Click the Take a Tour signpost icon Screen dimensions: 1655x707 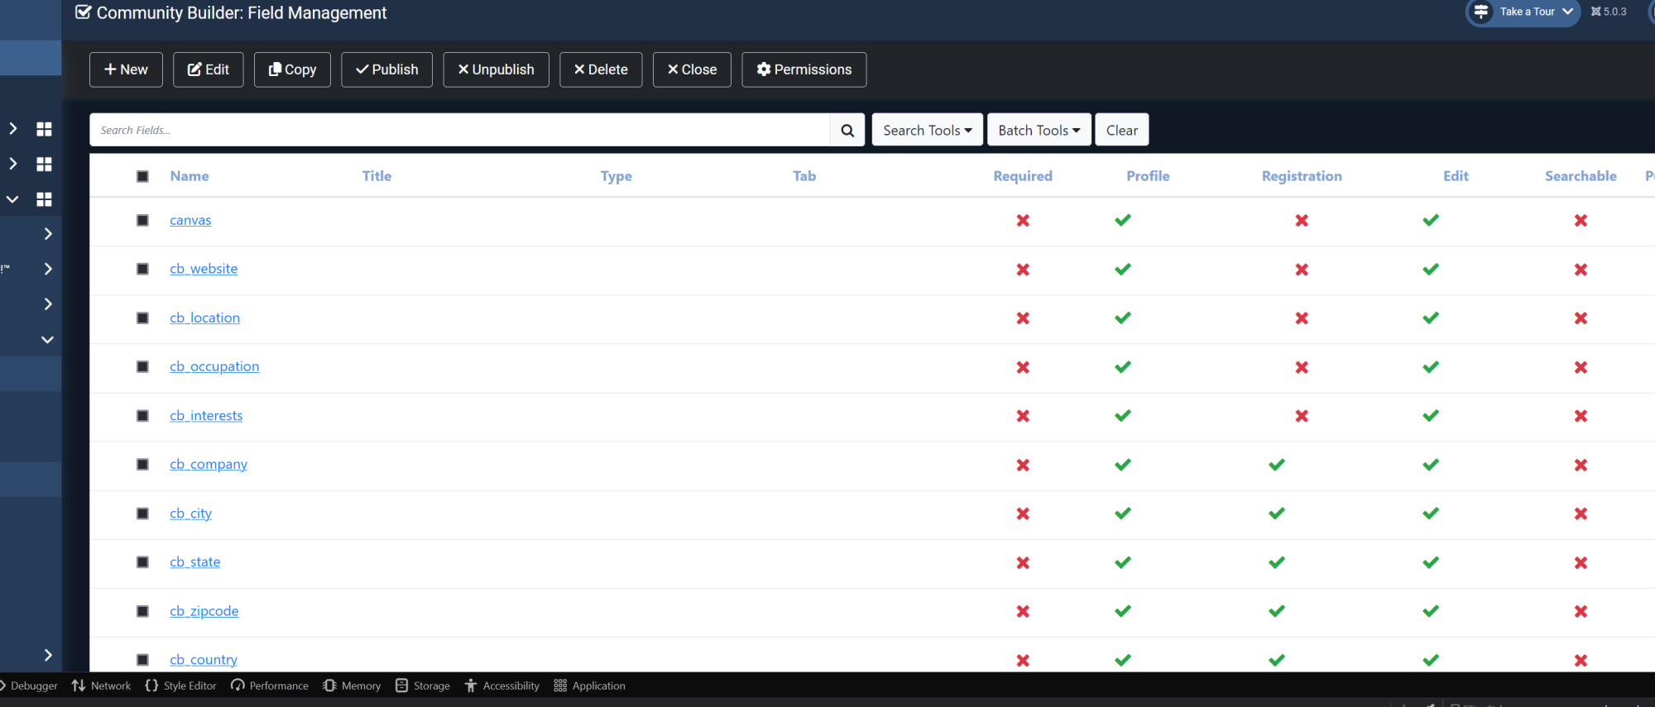(1481, 12)
